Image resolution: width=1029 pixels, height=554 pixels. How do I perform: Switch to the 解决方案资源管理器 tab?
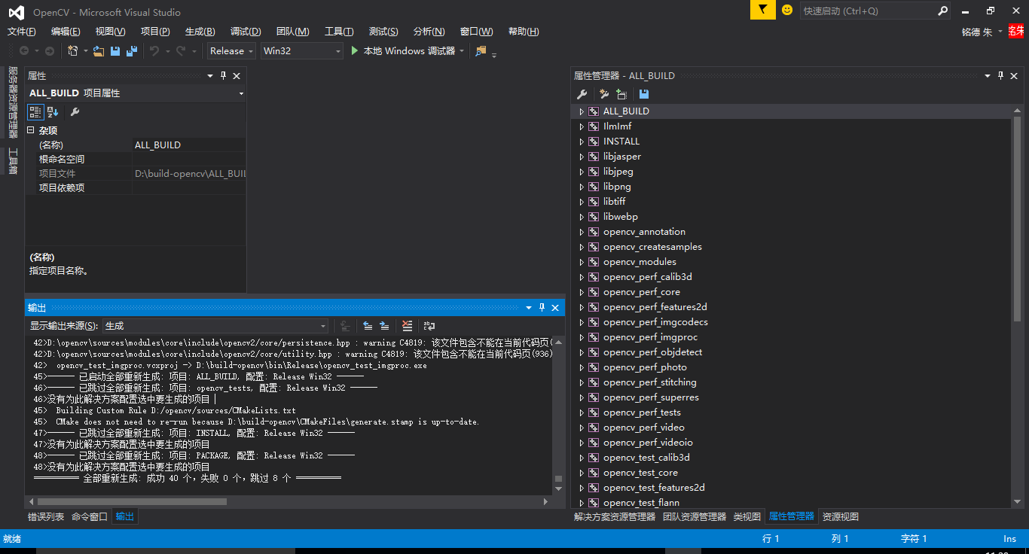(x=615, y=517)
